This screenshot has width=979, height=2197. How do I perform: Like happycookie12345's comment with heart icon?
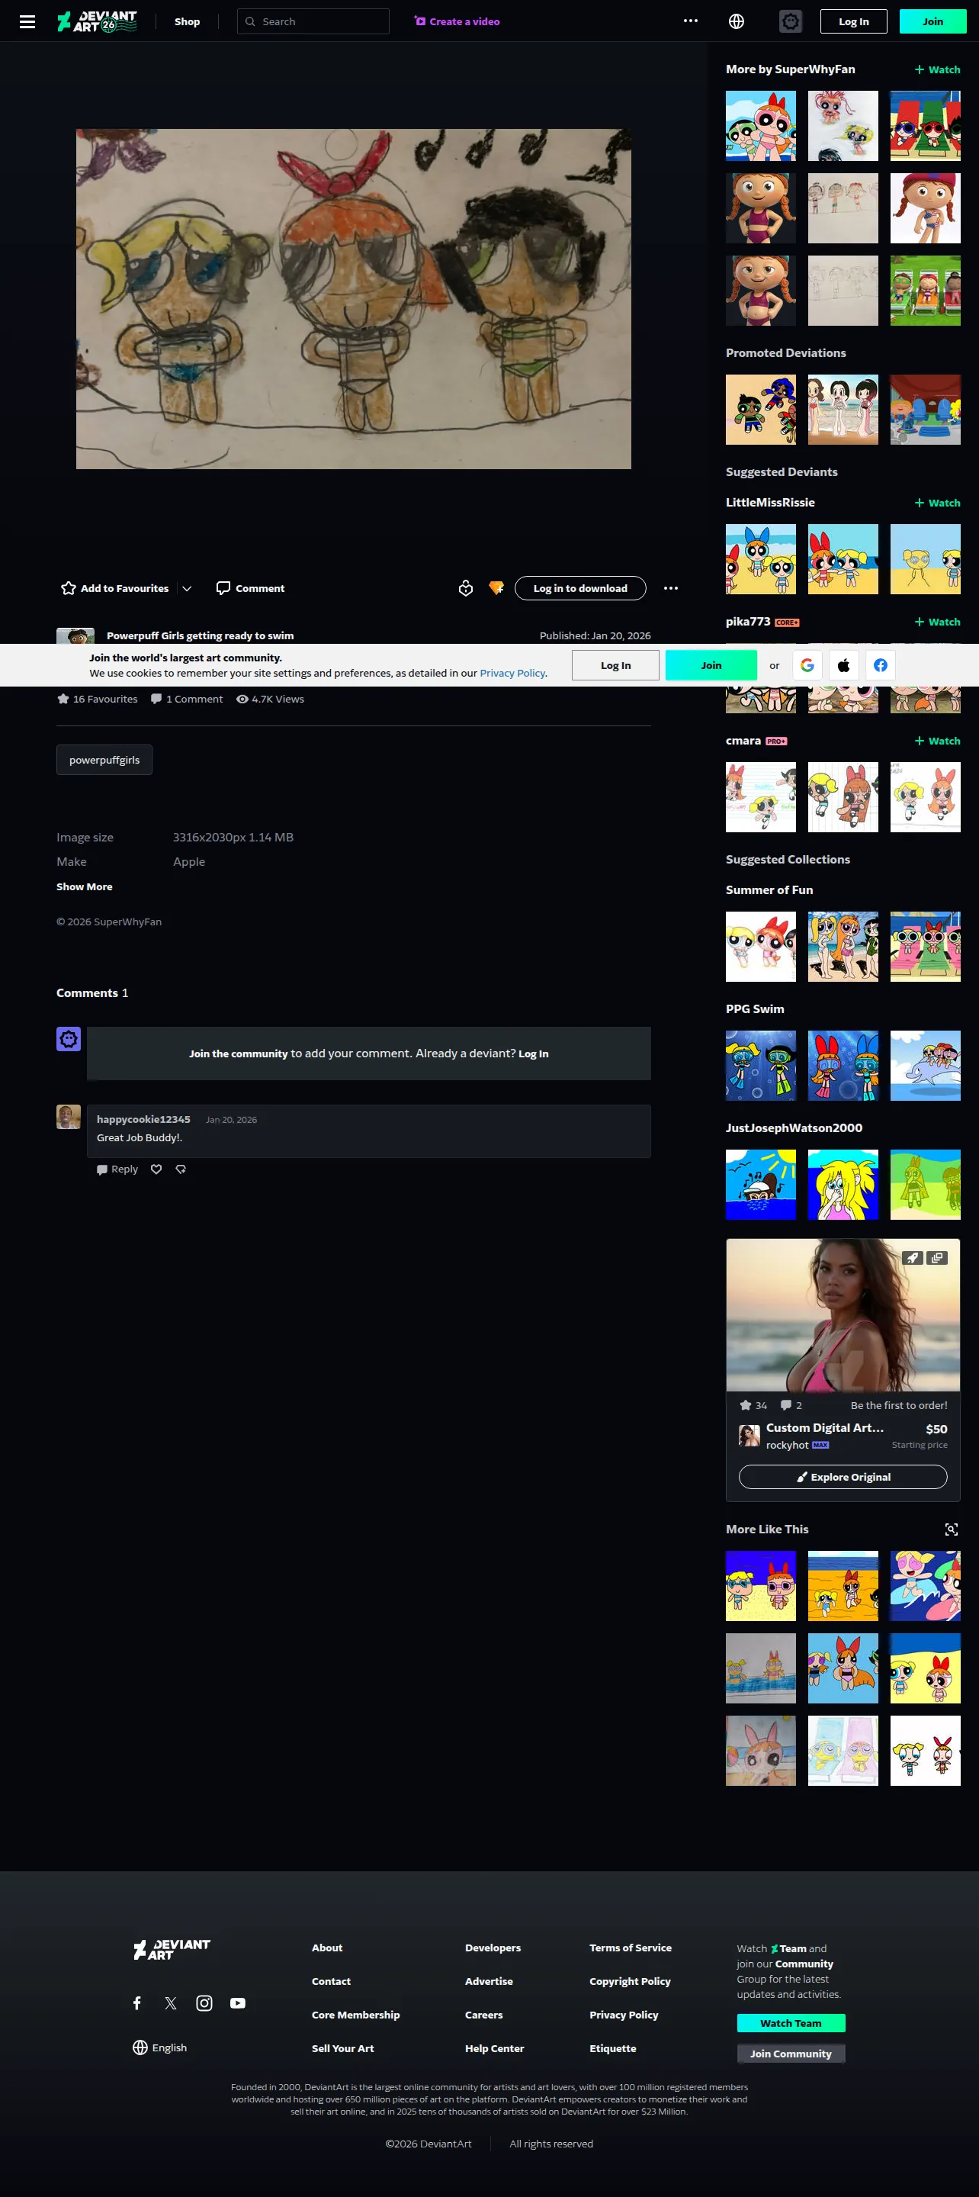[156, 1169]
